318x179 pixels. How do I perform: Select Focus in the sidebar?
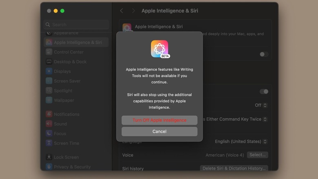pyautogui.click(x=76, y=134)
